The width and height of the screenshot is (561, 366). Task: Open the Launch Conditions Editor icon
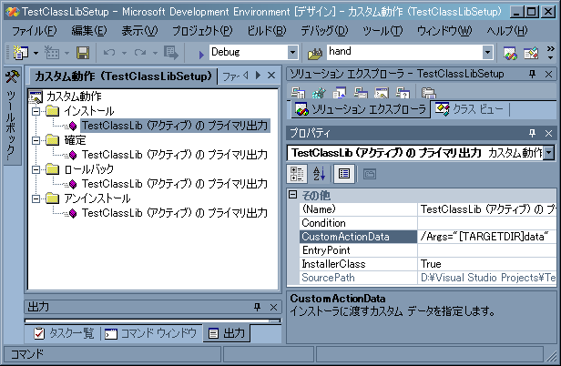click(x=403, y=93)
